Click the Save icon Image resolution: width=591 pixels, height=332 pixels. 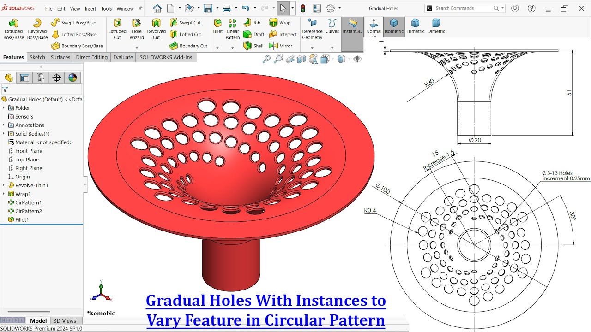[208, 8]
